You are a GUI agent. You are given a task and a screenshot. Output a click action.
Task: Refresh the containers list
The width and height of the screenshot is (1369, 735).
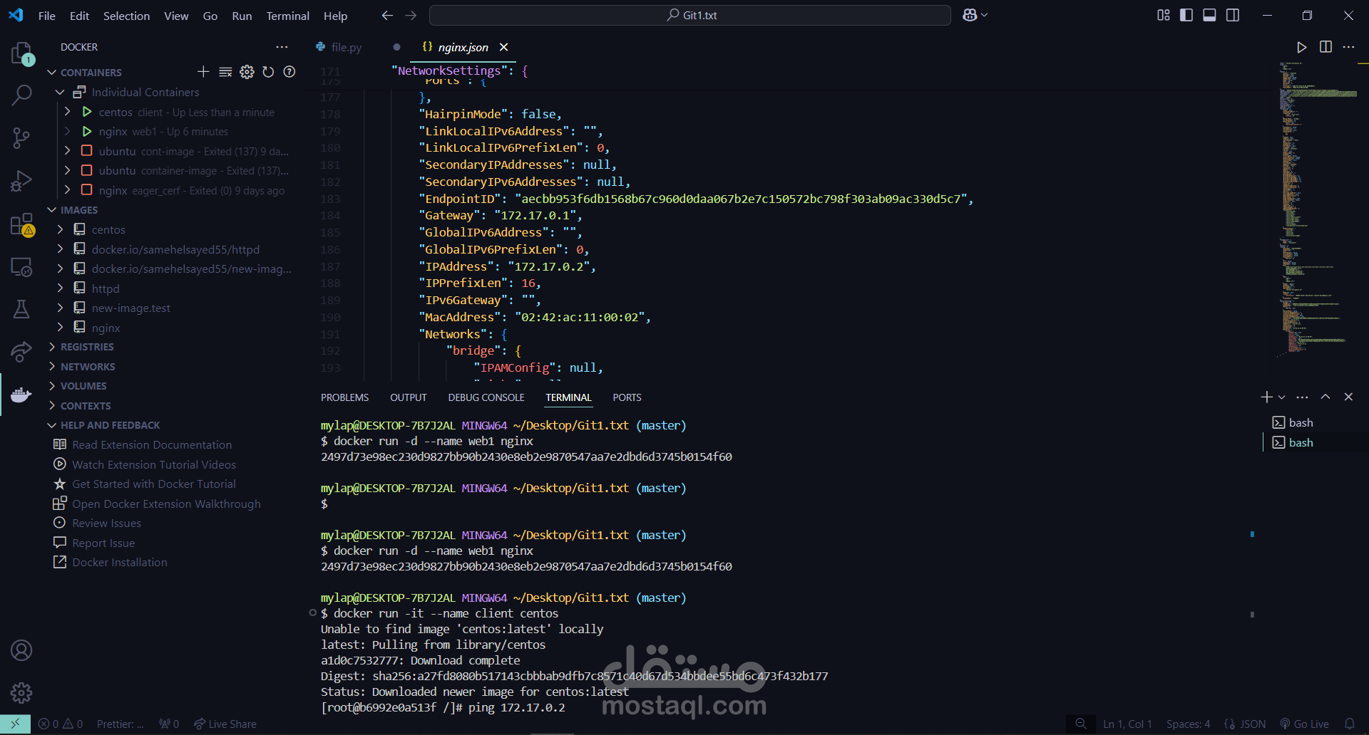pyautogui.click(x=268, y=72)
